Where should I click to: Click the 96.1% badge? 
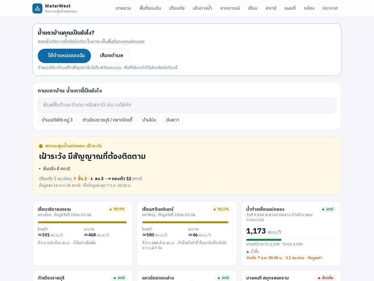tap(221, 210)
